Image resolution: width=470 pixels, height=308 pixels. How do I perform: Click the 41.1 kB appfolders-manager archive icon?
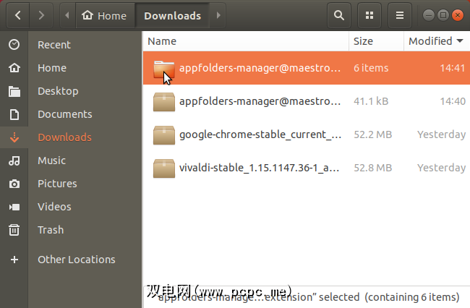(164, 102)
